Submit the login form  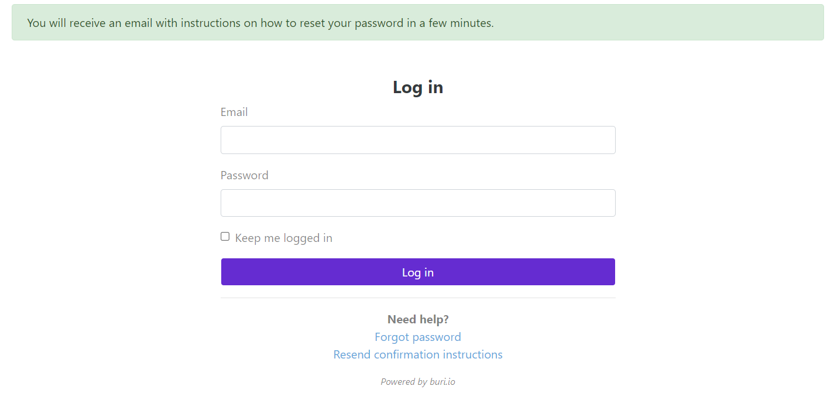(x=417, y=272)
